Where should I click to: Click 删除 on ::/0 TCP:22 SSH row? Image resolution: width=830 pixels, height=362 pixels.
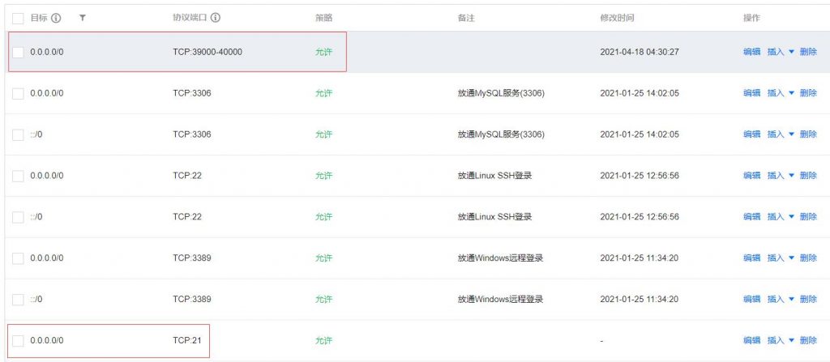pyautogui.click(x=808, y=217)
